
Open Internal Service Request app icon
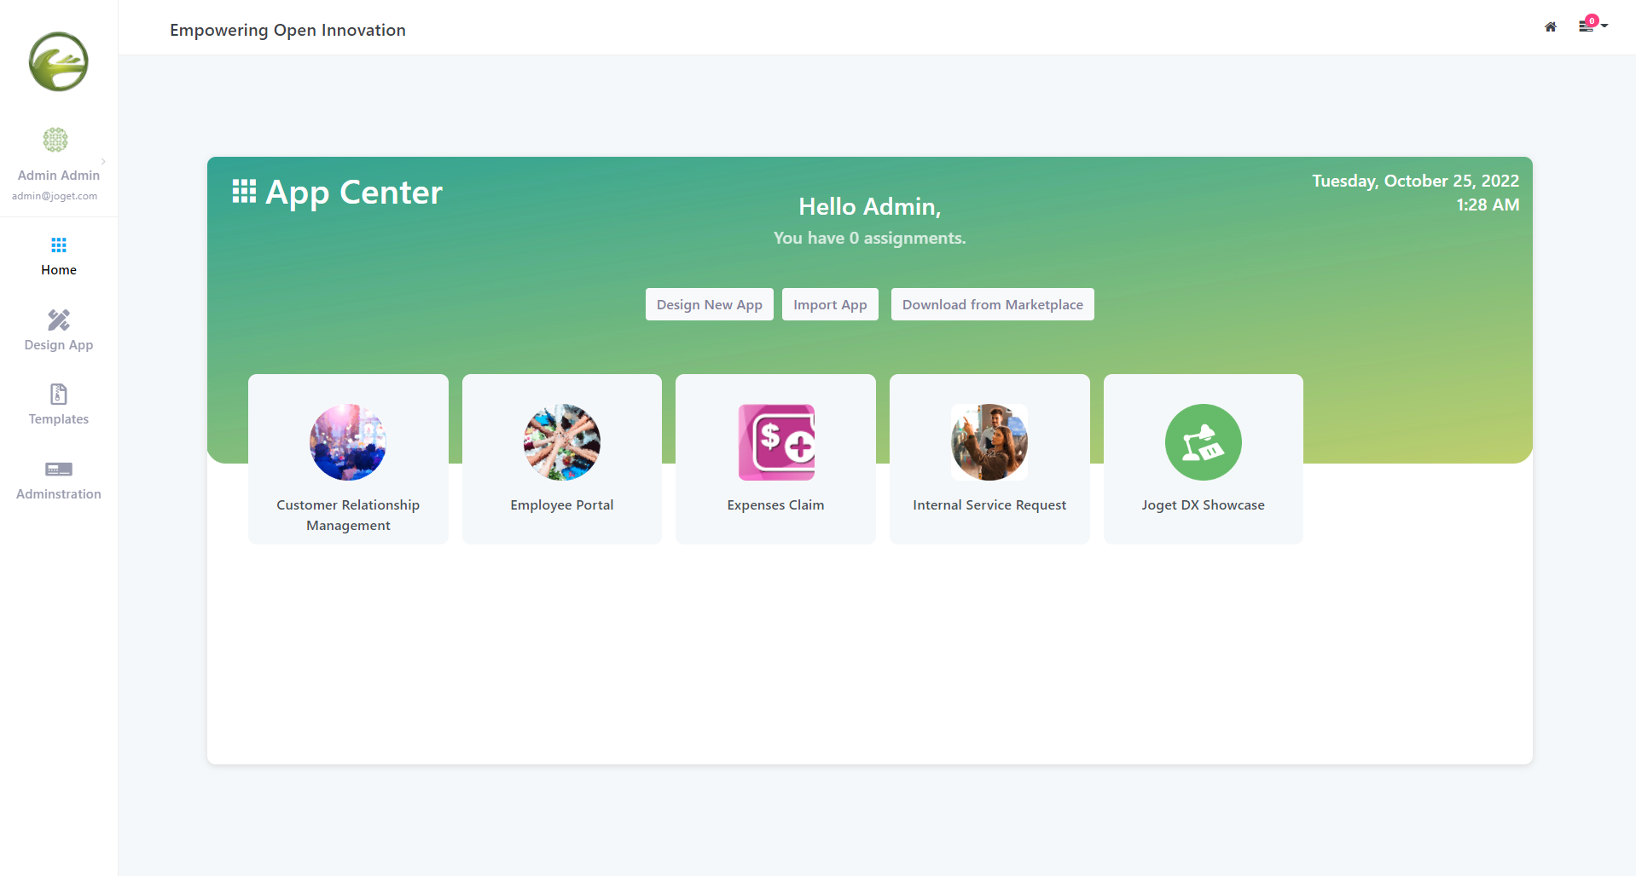(989, 442)
